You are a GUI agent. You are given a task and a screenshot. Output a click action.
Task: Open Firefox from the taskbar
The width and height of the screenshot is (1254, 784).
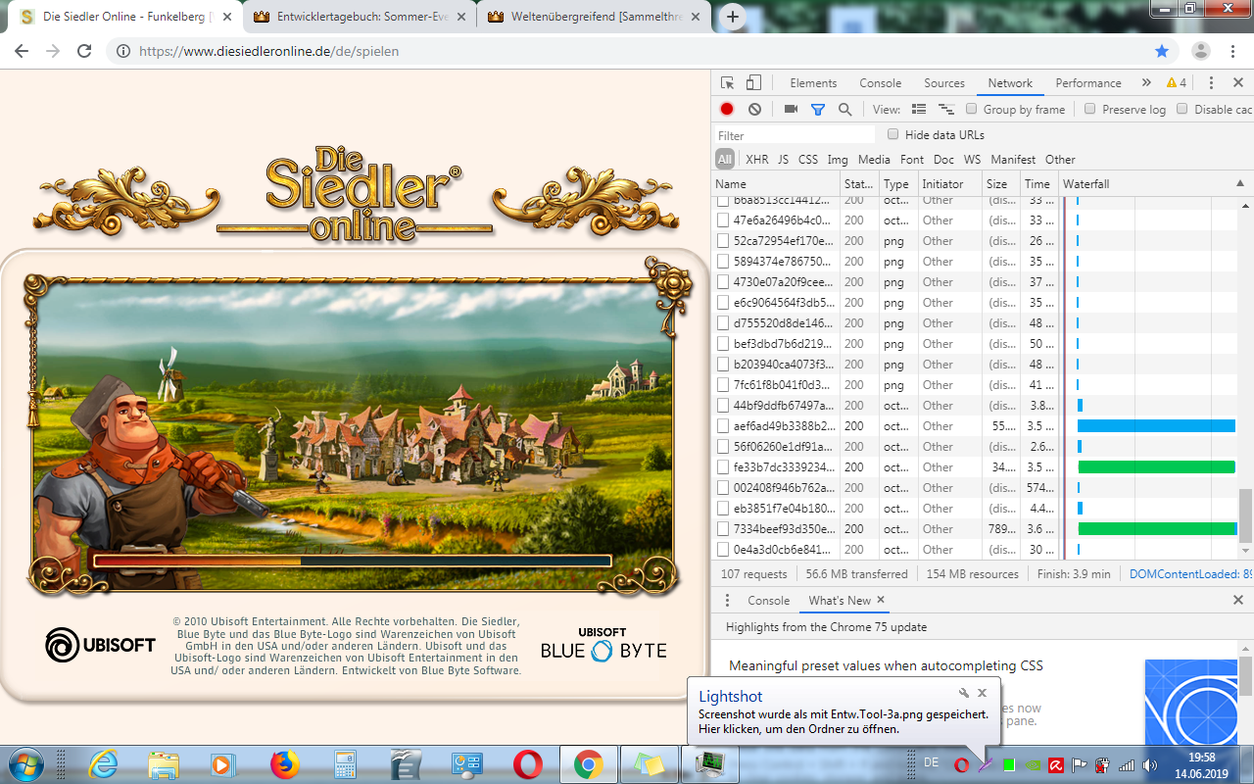click(284, 763)
